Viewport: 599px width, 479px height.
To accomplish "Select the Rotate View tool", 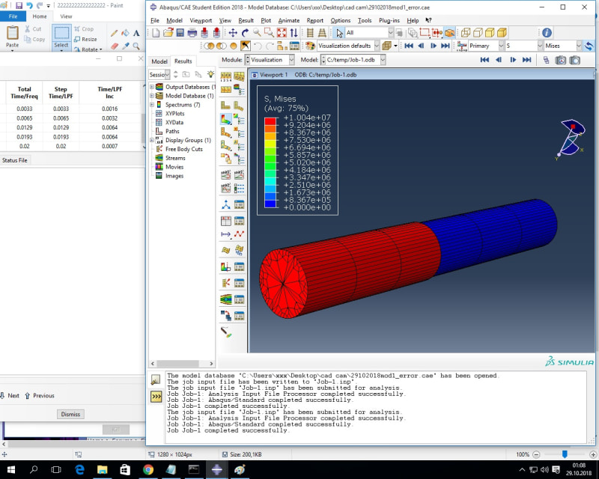I will (245, 33).
